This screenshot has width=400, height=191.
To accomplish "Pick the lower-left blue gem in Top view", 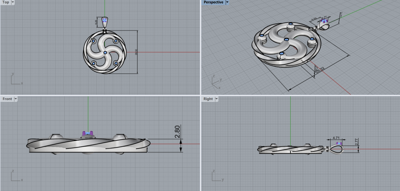I will [x=94, y=63].
